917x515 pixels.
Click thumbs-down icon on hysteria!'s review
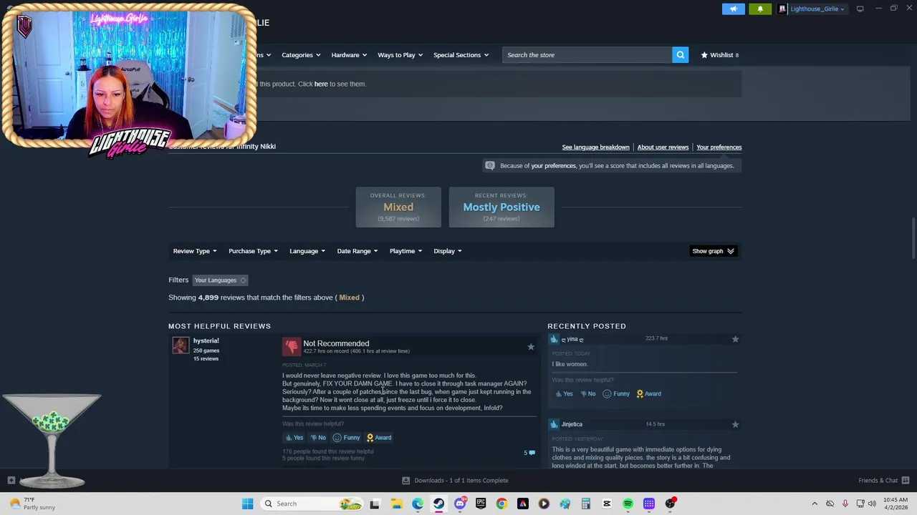pyautogui.click(x=292, y=347)
